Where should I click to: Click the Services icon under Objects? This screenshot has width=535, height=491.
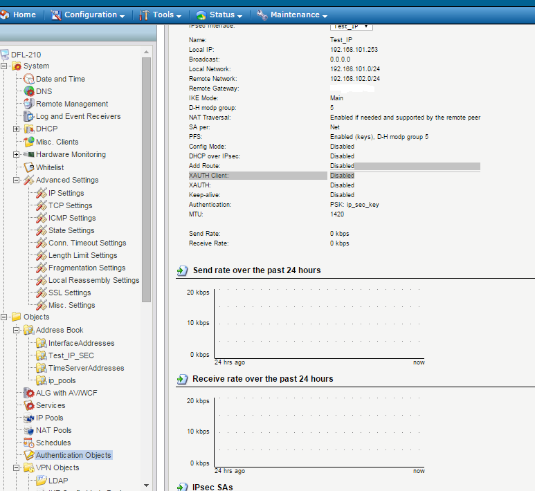(29, 405)
